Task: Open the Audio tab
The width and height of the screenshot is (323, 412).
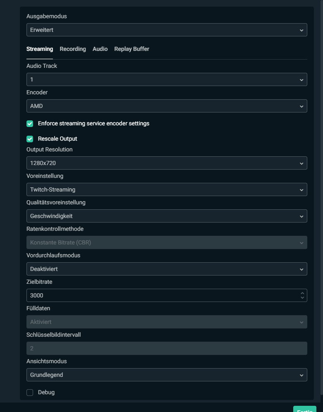Action: (x=100, y=49)
